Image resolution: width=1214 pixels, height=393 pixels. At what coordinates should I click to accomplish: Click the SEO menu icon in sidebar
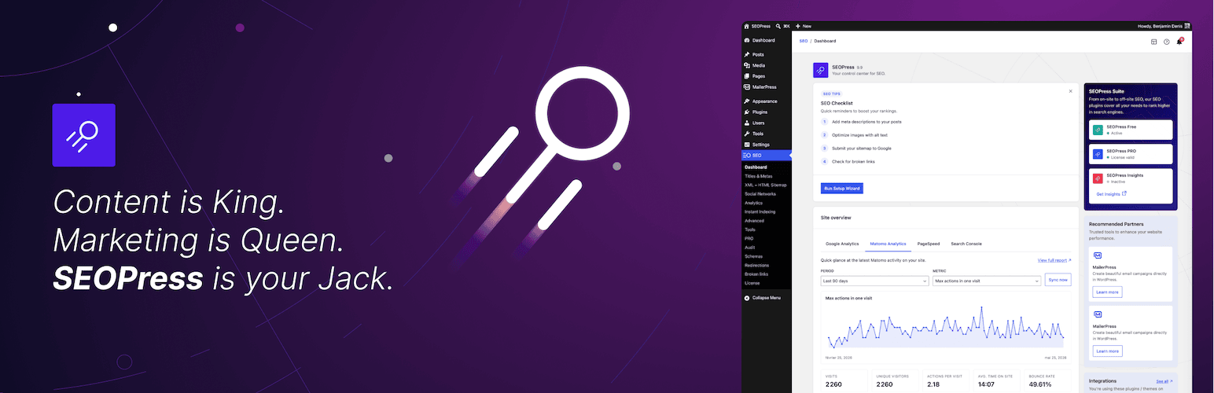pos(747,156)
